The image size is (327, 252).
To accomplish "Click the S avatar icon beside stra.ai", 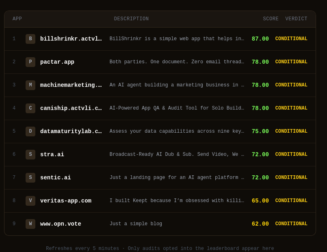I will 30,155.
